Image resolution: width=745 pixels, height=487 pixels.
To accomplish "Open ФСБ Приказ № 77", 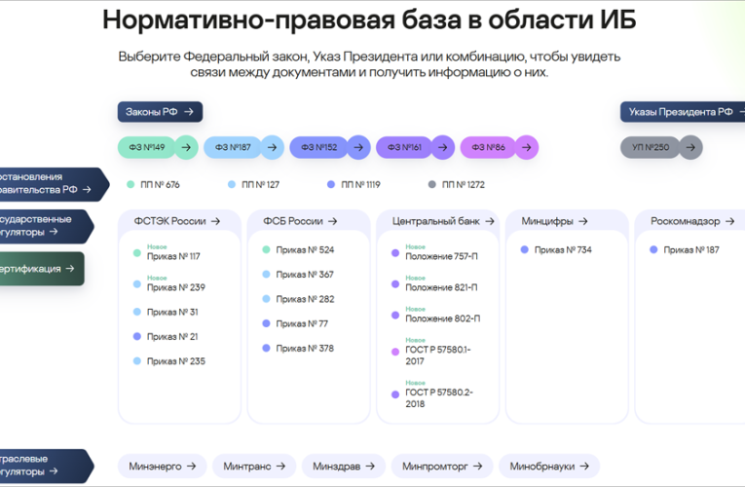I will 295,323.
